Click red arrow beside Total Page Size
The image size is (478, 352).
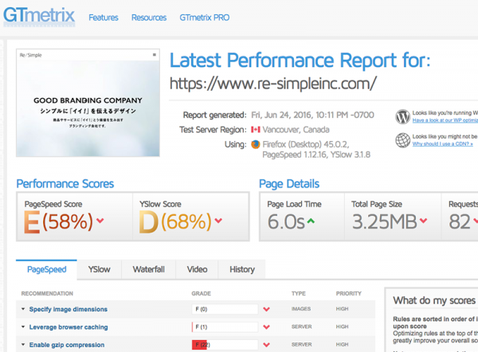424,221
